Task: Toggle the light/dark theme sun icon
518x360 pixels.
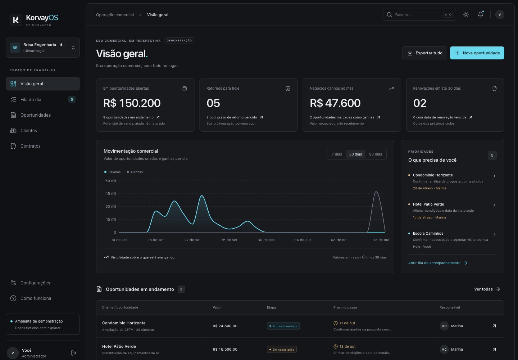Action: [x=466, y=15]
